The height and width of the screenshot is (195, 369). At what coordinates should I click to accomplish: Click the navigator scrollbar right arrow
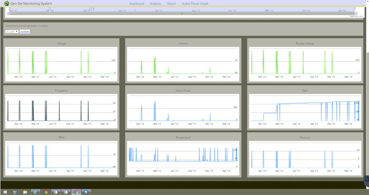coord(356,14)
